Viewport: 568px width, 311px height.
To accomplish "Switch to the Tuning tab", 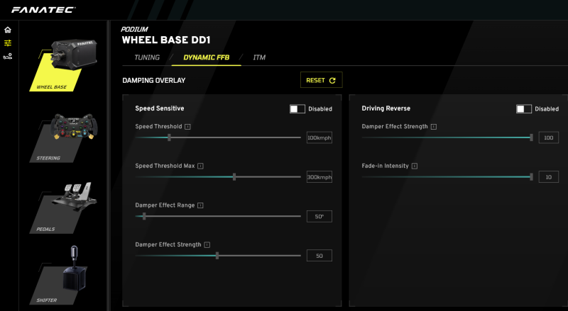I will click(x=147, y=57).
